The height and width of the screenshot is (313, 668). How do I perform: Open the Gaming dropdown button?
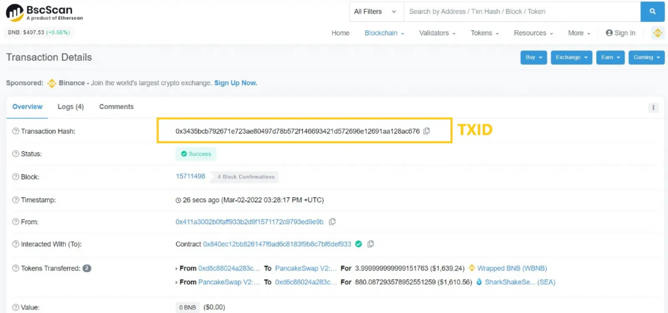(647, 58)
